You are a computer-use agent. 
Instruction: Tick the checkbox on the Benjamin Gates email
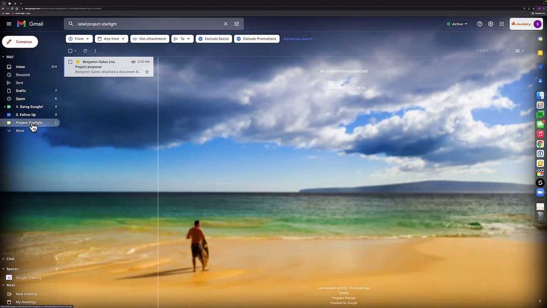(x=70, y=62)
